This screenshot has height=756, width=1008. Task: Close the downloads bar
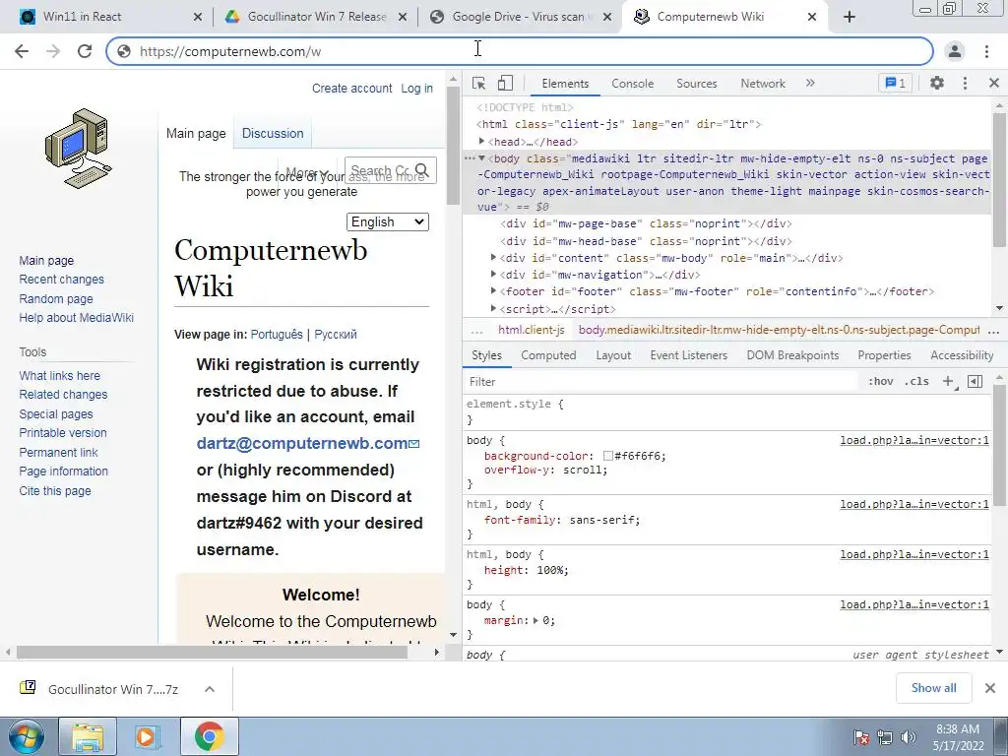pyautogui.click(x=990, y=688)
